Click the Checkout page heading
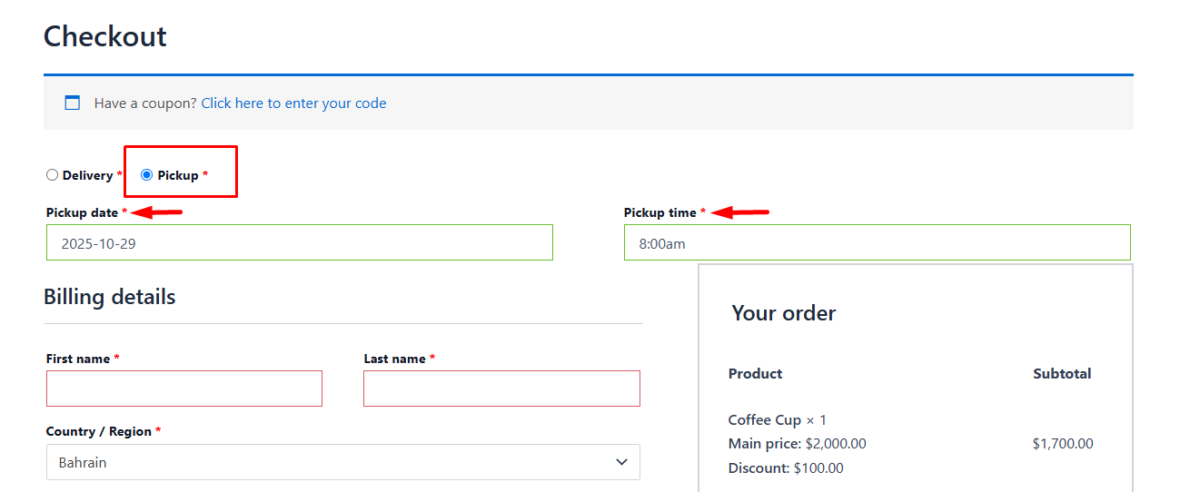 [105, 36]
